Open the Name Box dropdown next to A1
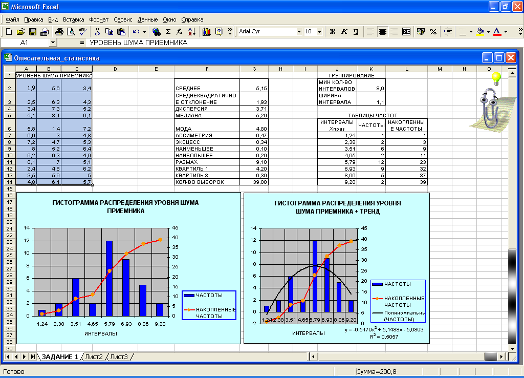 tap(53, 43)
